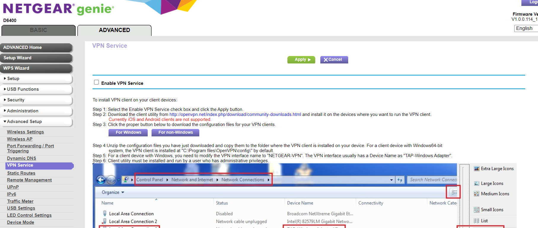Viewport: 538px width, 228px height.
Task: Switch to the BASIC tab
Action: pos(39,30)
